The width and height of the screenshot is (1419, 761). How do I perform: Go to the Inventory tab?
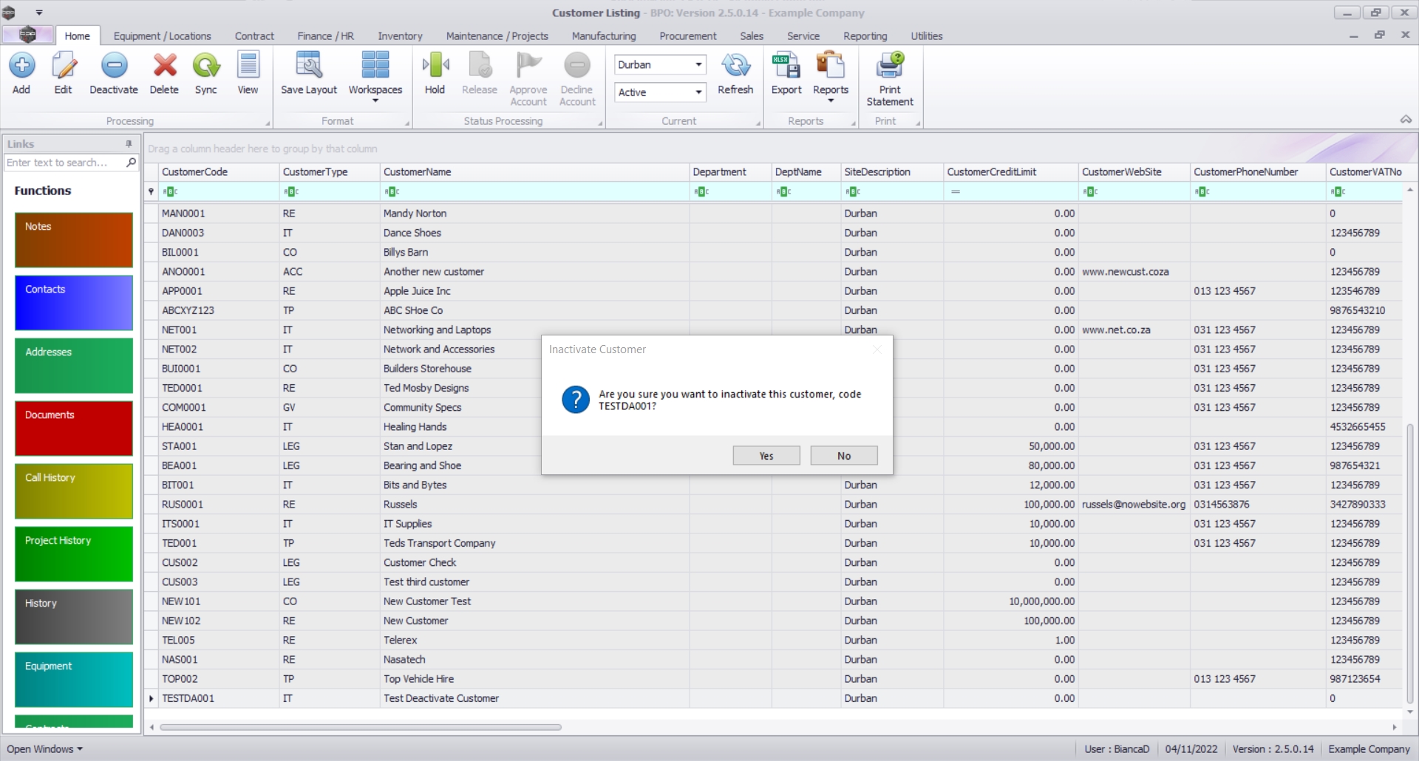pos(400,36)
